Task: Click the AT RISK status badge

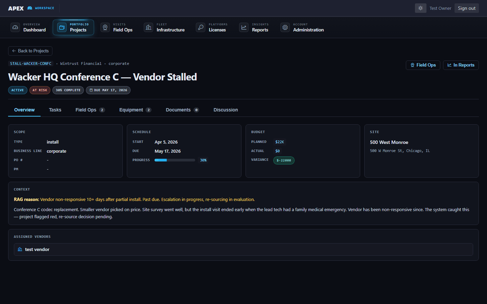Action: (40, 90)
